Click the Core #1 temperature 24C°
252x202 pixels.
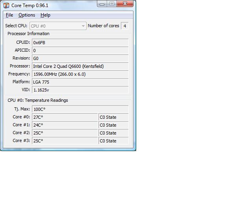(x=65, y=125)
